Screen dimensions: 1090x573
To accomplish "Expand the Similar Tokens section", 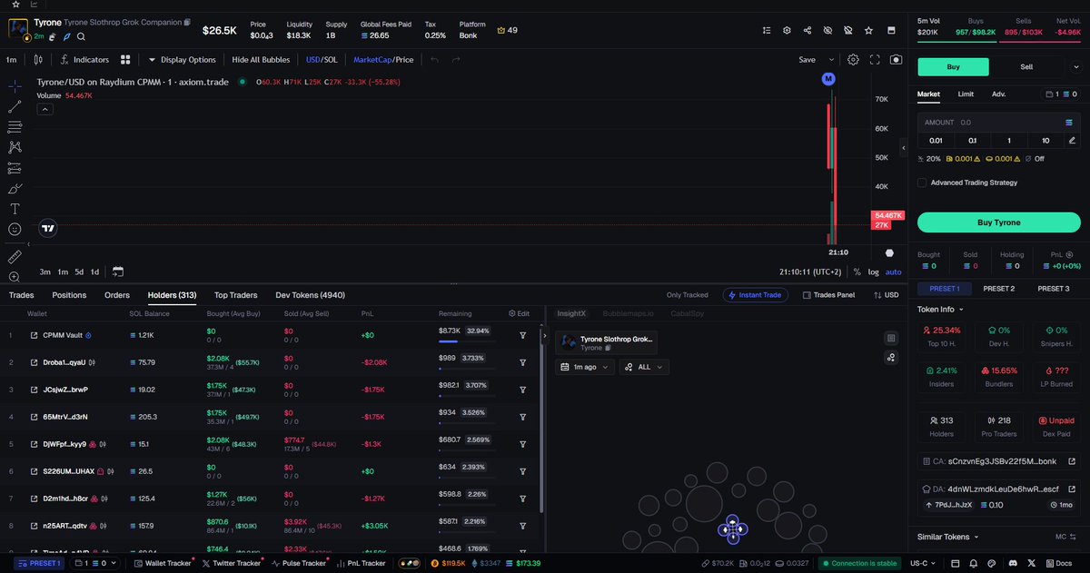I will (x=946, y=537).
